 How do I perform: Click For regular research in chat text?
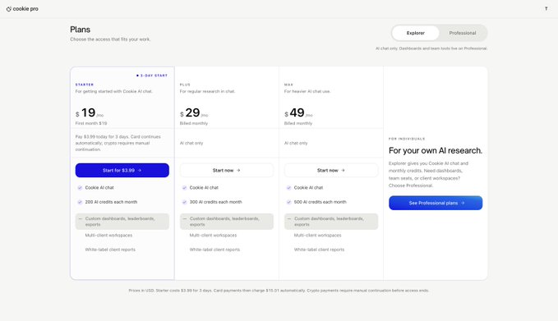point(207,91)
